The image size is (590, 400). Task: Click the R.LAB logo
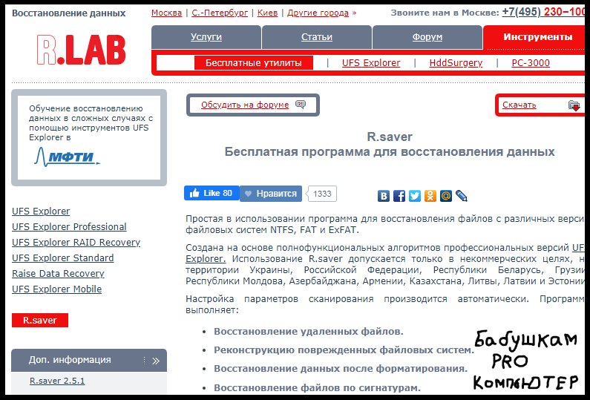[x=82, y=50]
